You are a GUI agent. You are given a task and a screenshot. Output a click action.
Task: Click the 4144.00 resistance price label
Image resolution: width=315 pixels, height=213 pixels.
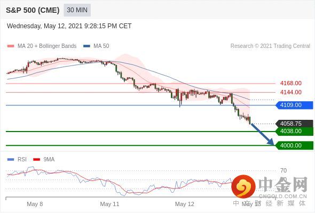coord(290,92)
